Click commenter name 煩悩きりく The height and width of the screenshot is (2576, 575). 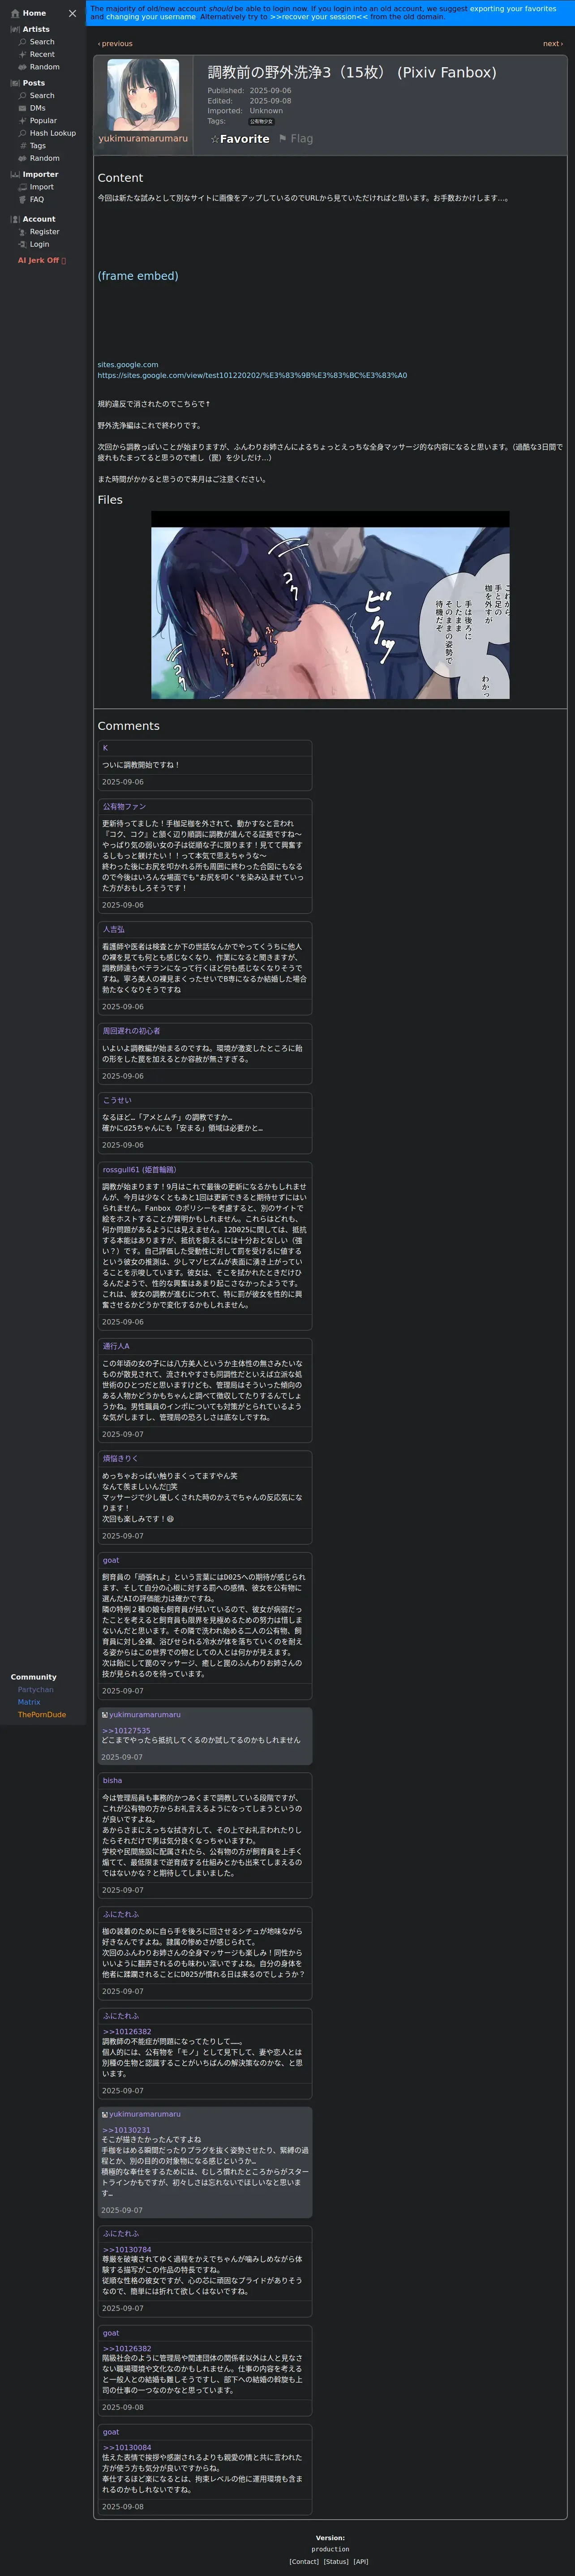click(x=120, y=1459)
